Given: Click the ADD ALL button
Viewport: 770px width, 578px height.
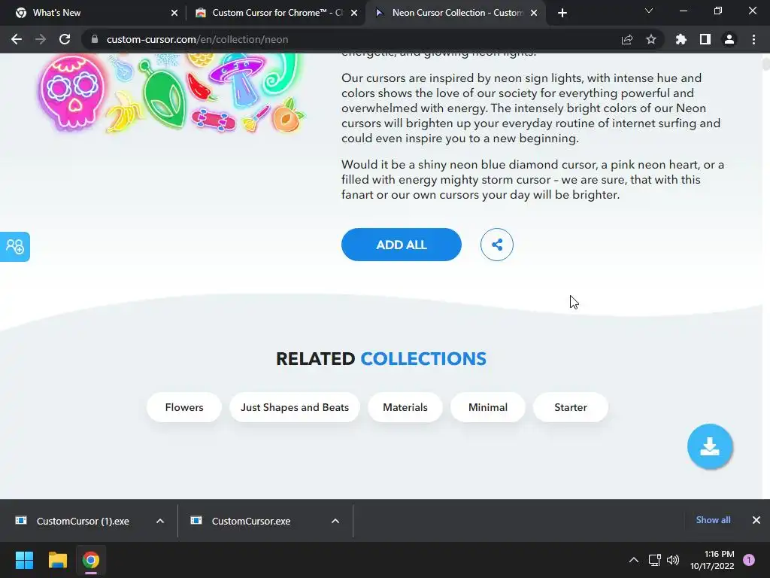Looking at the screenshot, I should point(402,245).
